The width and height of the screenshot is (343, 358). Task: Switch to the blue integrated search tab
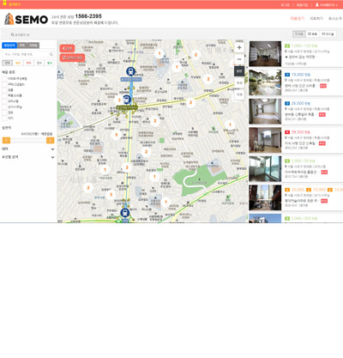(x=9, y=46)
